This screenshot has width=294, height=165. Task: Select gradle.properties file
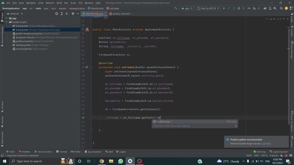coord(33,41)
